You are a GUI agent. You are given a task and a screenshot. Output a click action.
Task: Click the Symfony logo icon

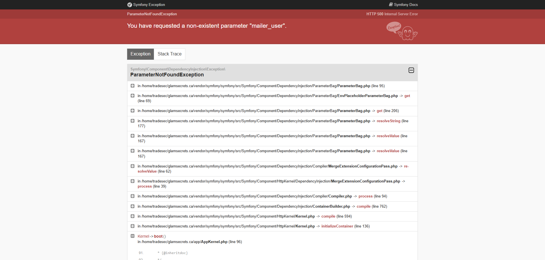click(130, 5)
